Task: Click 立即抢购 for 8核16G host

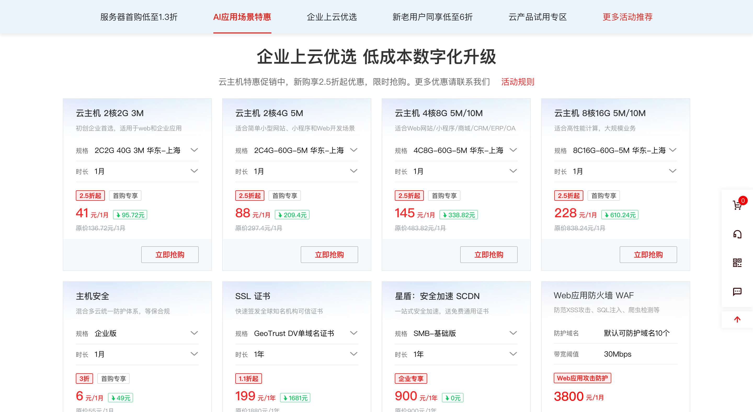Action: pos(648,255)
